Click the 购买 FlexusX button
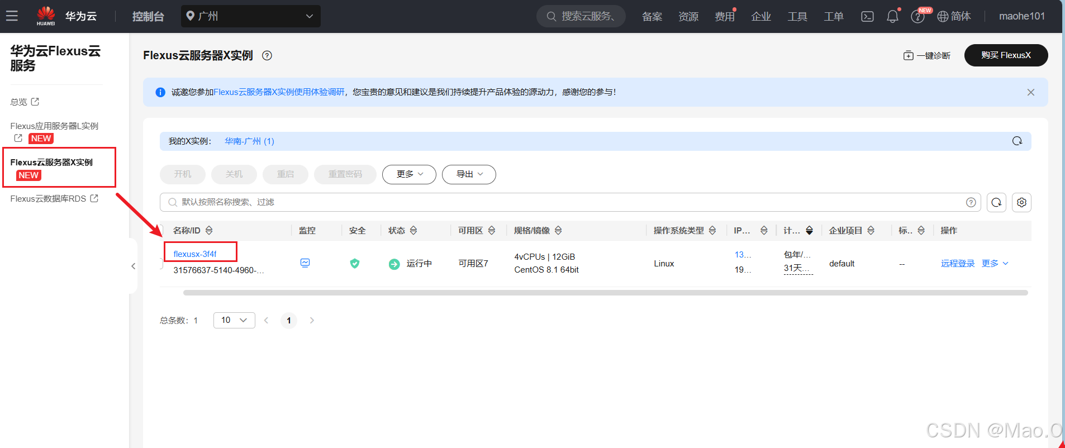This screenshot has height=448, width=1065. tap(1006, 55)
